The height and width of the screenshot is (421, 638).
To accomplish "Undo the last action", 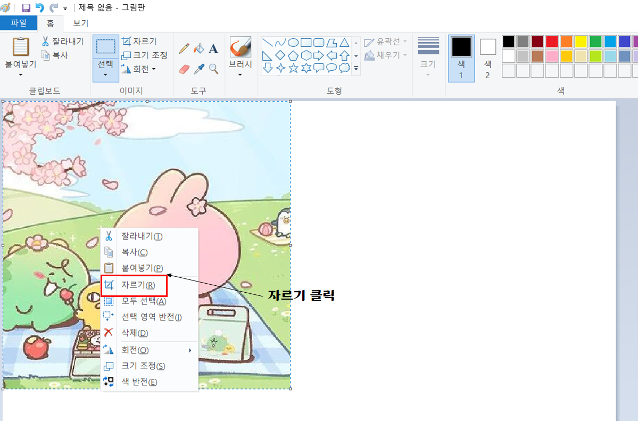I will pyautogui.click(x=39, y=8).
